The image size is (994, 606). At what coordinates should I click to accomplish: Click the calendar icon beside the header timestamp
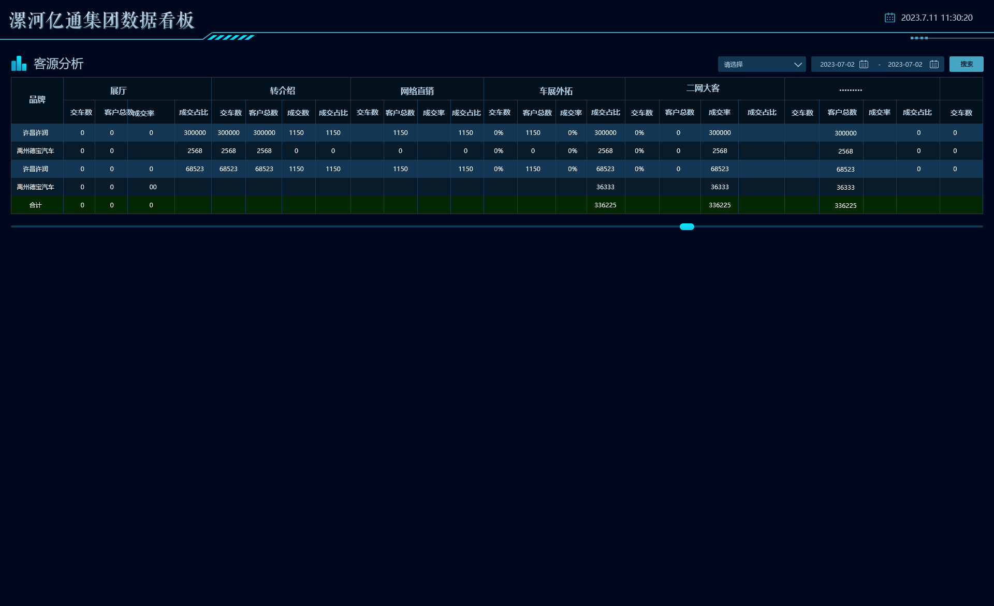coord(889,18)
